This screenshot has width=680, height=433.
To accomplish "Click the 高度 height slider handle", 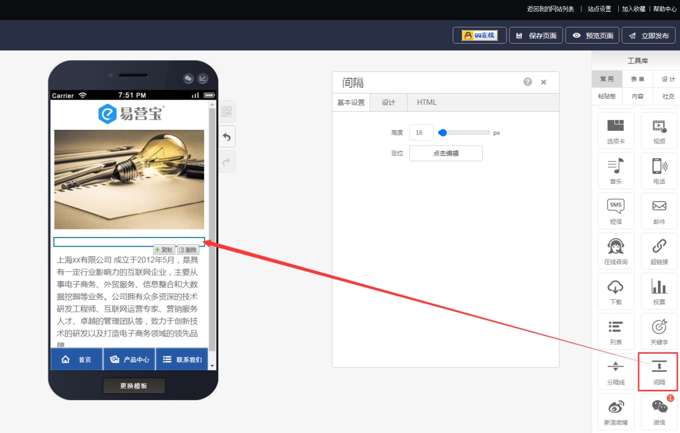I will pos(443,133).
